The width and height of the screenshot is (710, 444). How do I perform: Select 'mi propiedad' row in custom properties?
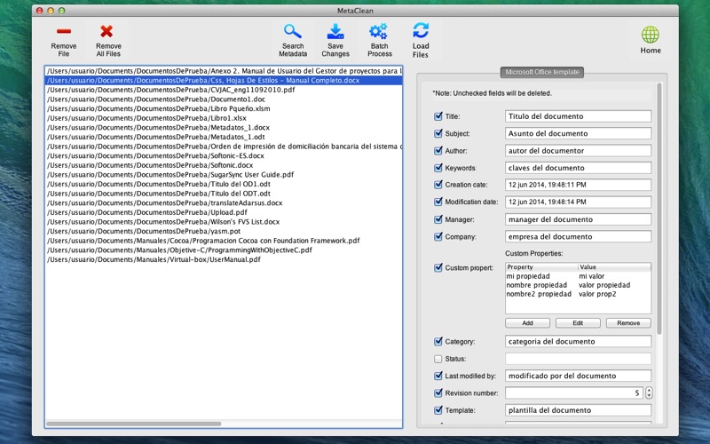pos(578,276)
